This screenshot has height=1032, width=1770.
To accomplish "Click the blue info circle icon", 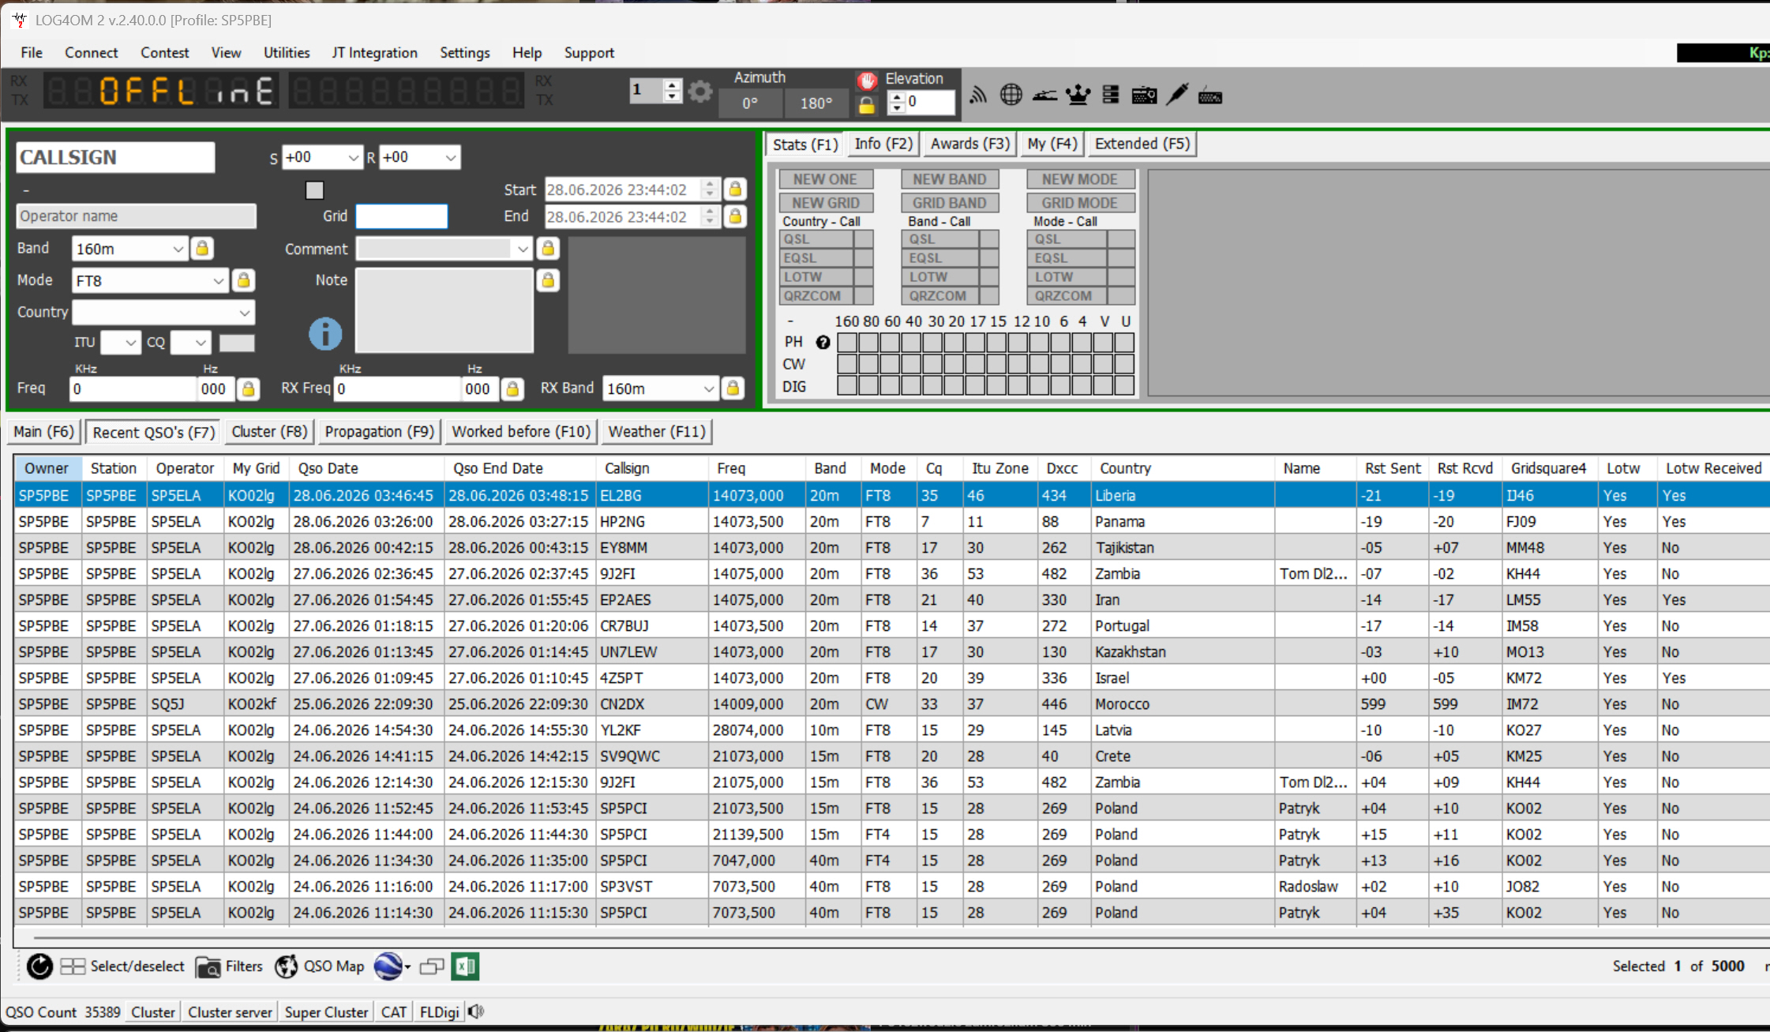I will pos(325,334).
